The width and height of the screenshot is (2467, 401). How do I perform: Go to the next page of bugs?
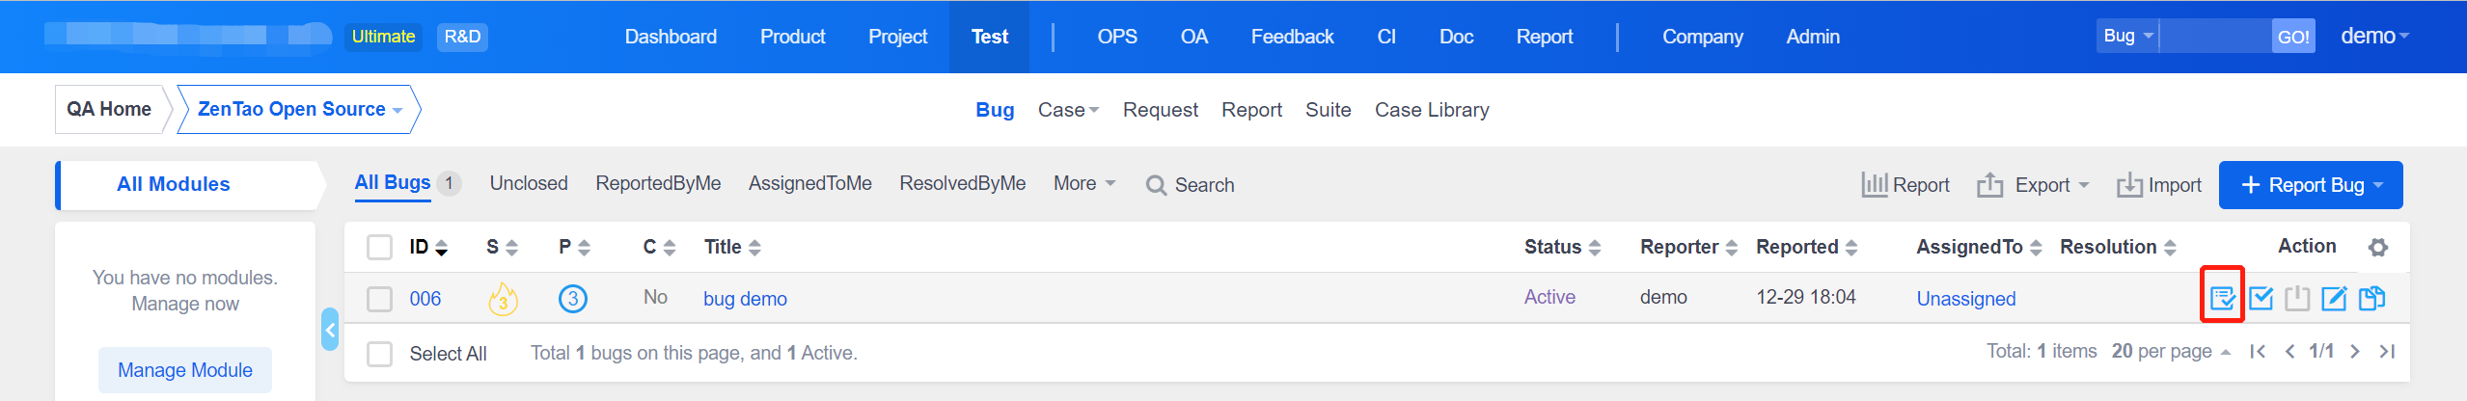click(2354, 352)
